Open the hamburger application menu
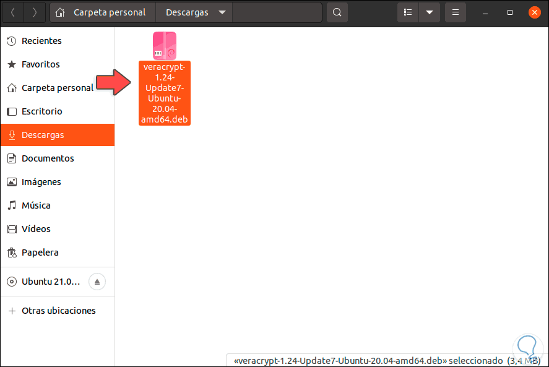Screen dimensions: 549x367 point(455,12)
